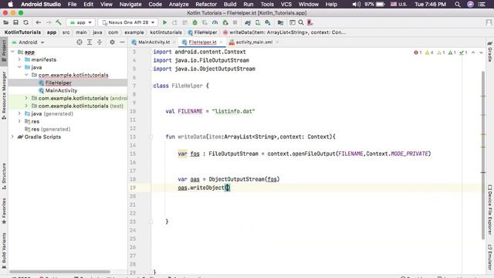
Task: Jump to previous highlighted error arrow
Action: (x=473, y=53)
